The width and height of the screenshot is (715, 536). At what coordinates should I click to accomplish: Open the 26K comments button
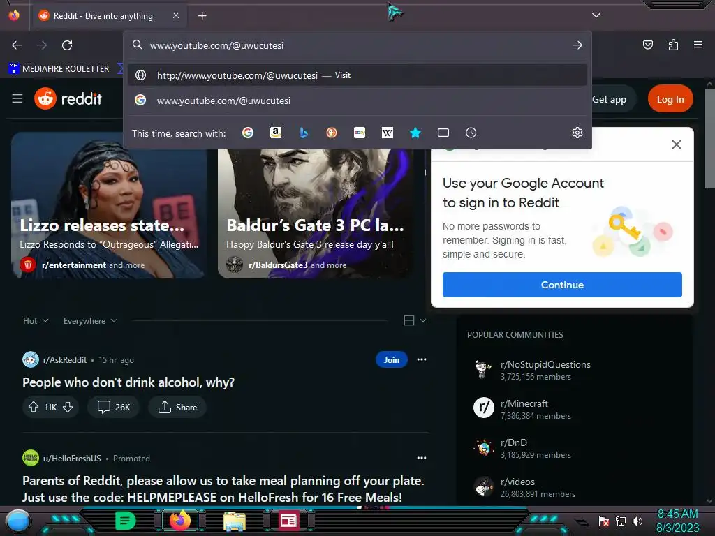pos(114,407)
